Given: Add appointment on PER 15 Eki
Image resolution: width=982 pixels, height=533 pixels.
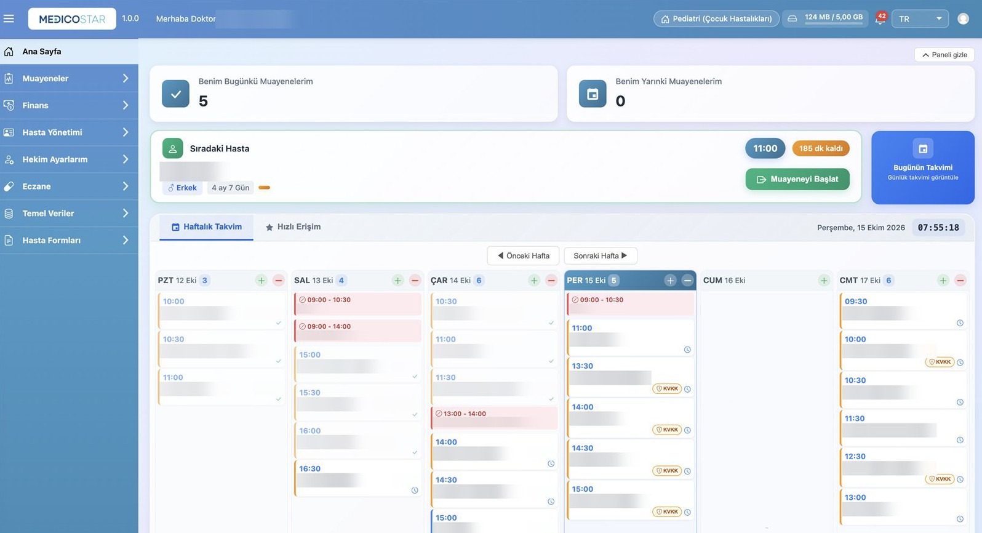Looking at the screenshot, I should (x=670, y=281).
